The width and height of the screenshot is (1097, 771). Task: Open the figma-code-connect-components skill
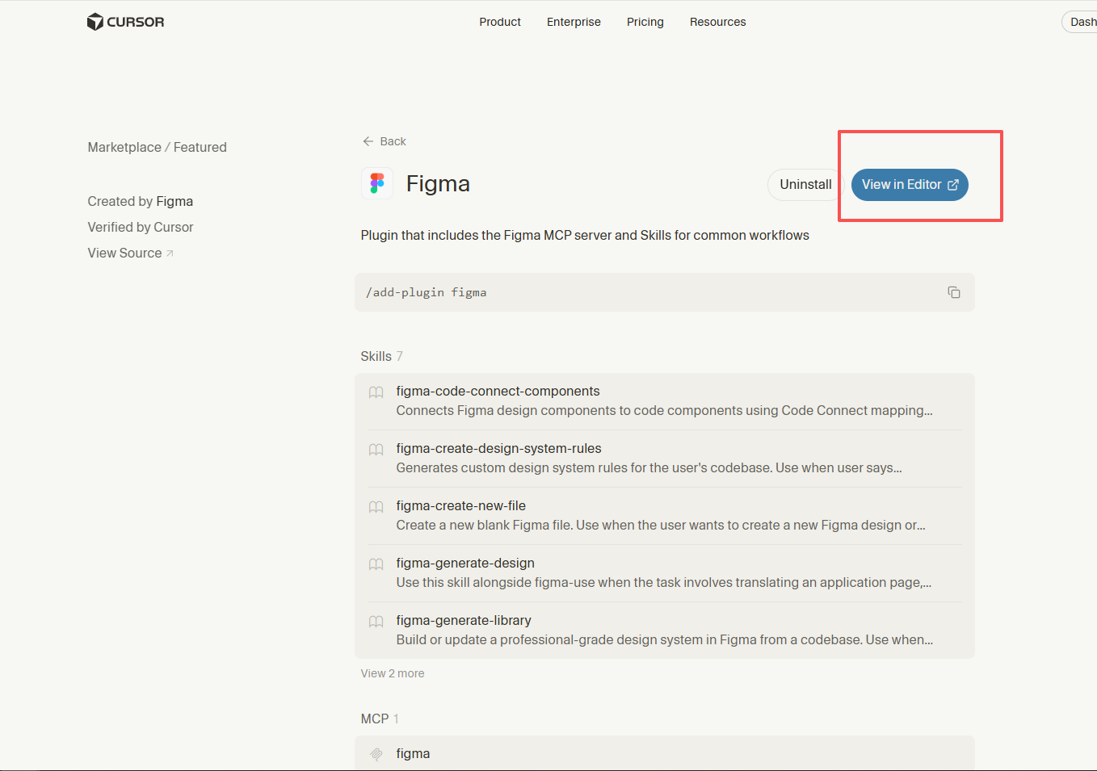click(x=665, y=401)
